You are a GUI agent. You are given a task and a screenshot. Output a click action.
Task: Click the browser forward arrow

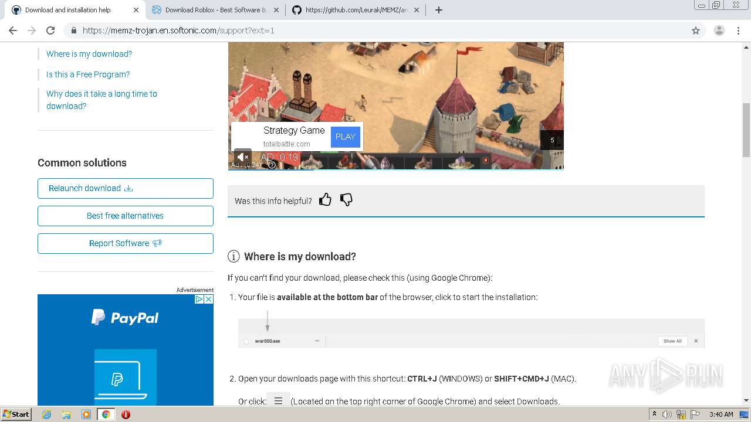tap(32, 30)
